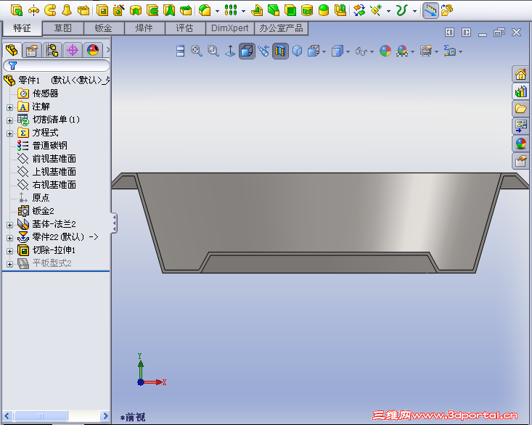Open the Hole Wizard tool
This screenshot has width=532, height=425.
[x=119, y=10]
